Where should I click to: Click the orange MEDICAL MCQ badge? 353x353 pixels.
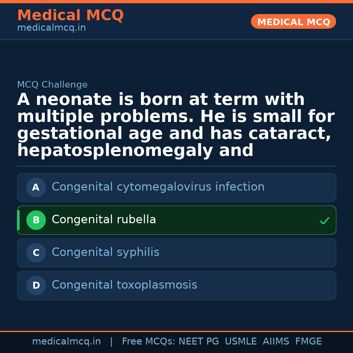tap(293, 22)
